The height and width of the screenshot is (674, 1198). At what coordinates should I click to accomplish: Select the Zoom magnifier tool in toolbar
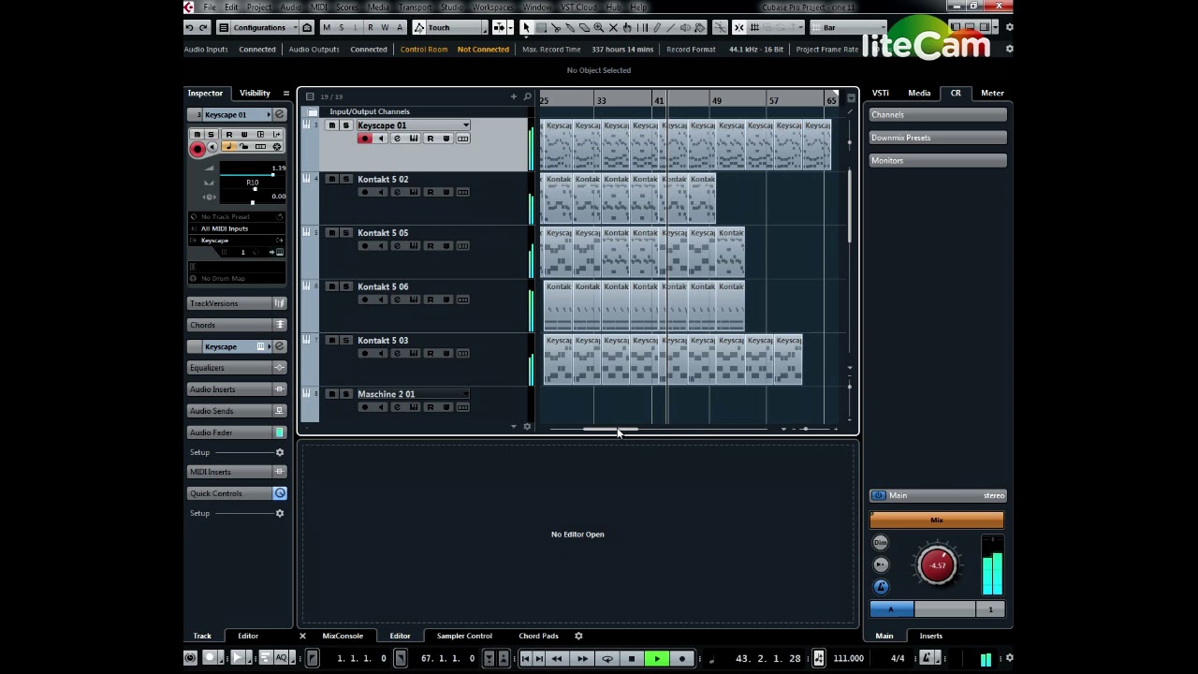pos(599,27)
